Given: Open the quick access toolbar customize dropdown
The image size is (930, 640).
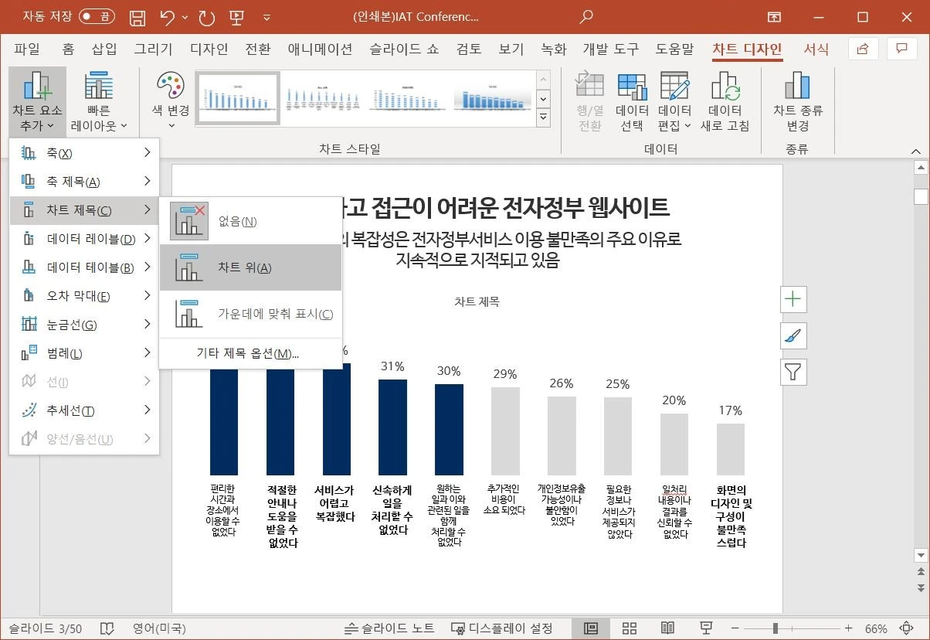Looking at the screenshot, I should [266, 16].
